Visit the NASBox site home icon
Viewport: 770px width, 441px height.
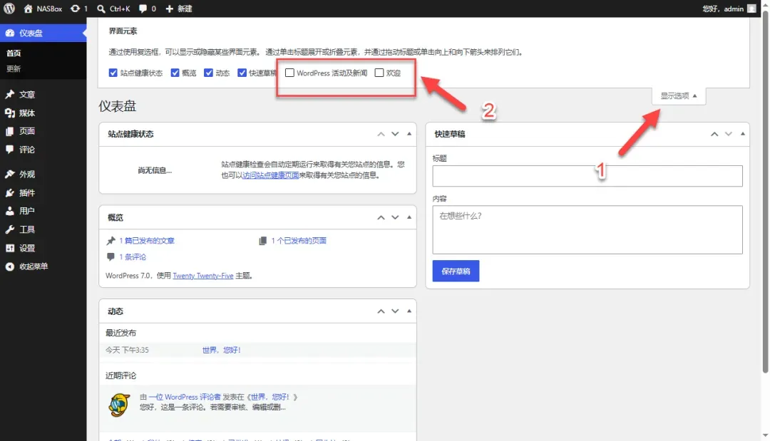click(28, 9)
